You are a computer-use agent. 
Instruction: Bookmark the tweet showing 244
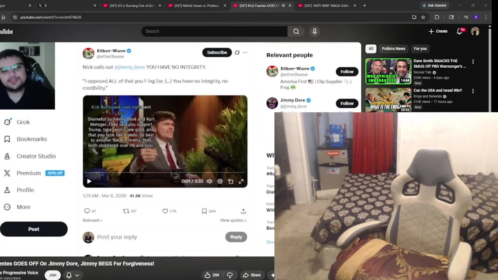point(204,211)
